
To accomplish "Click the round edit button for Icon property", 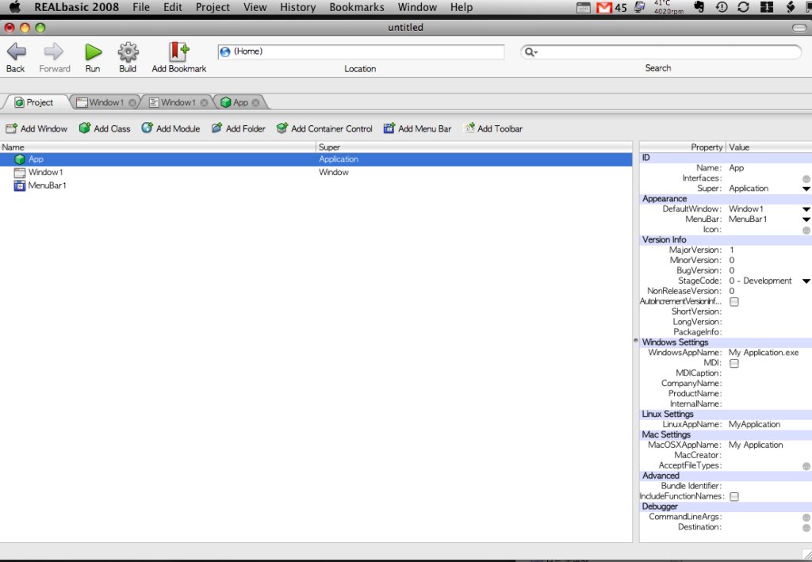I will click(806, 231).
